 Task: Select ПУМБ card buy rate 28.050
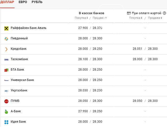click(137, 101)
